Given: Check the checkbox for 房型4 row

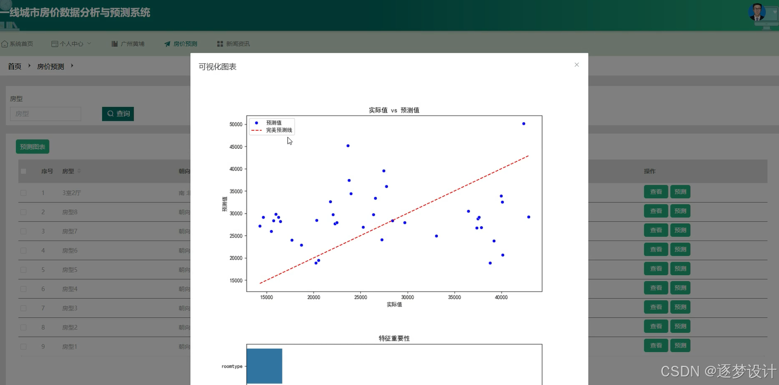Looking at the screenshot, I should 23,289.
